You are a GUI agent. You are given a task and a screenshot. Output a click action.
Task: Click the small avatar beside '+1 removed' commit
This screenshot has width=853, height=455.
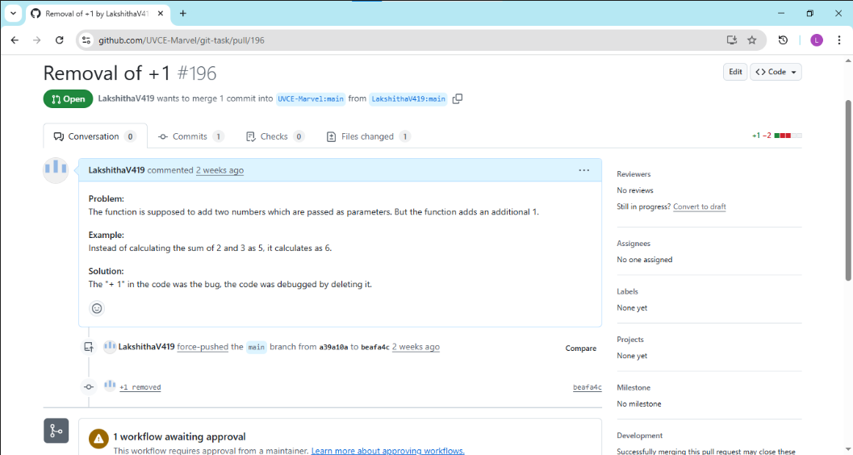[110, 386]
